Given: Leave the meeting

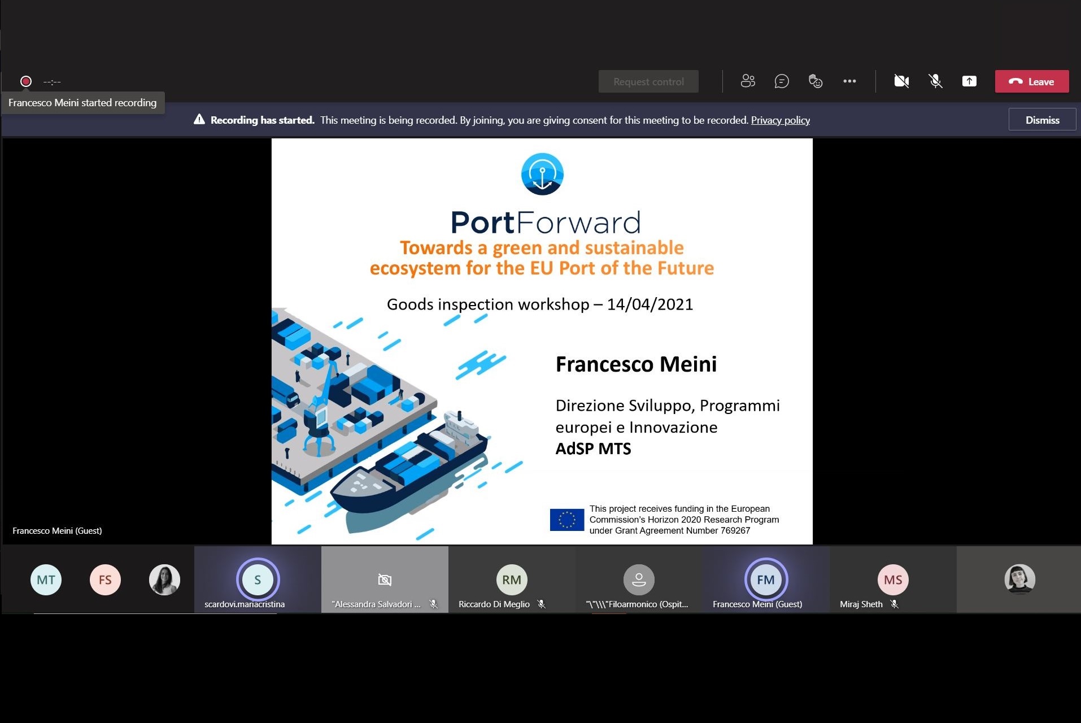Looking at the screenshot, I should point(1032,81).
